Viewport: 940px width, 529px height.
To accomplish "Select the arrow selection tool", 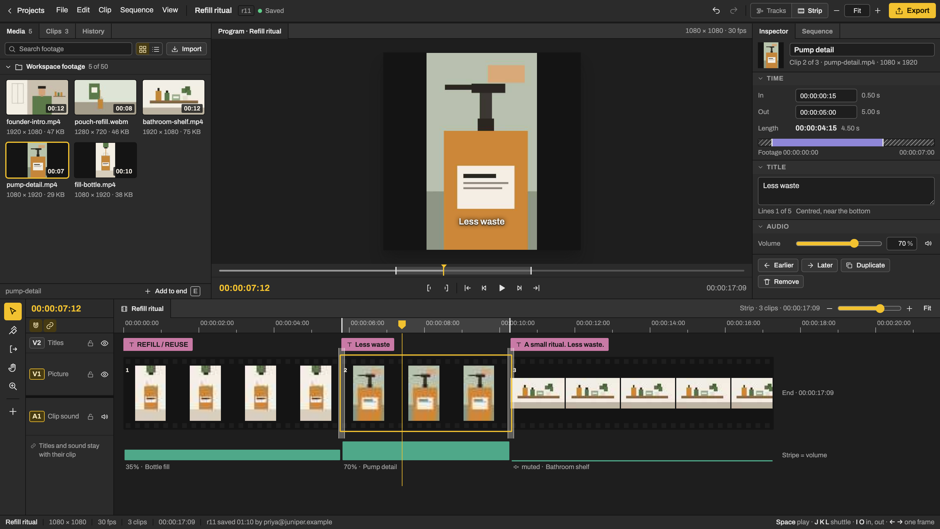I will 13,311.
